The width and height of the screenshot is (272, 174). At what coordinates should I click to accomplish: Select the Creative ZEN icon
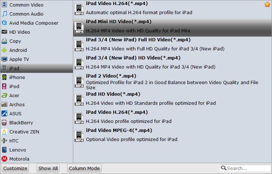point(4,132)
